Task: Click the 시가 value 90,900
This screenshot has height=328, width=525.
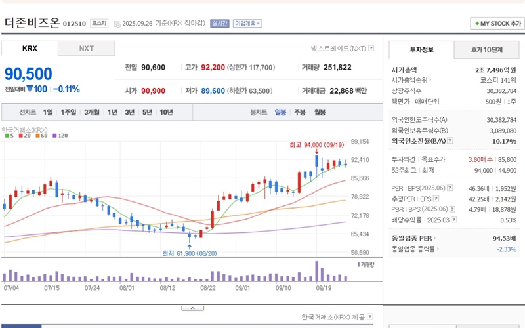Action: [153, 91]
